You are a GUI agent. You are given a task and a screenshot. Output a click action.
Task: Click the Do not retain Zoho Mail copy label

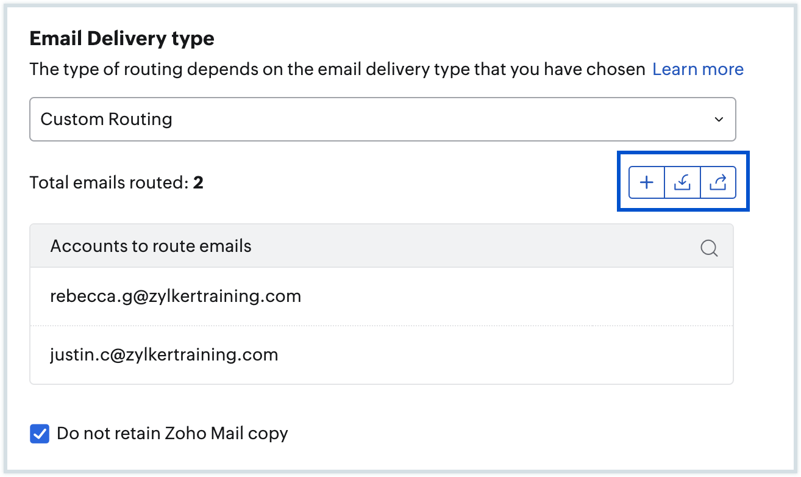(172, 434)
